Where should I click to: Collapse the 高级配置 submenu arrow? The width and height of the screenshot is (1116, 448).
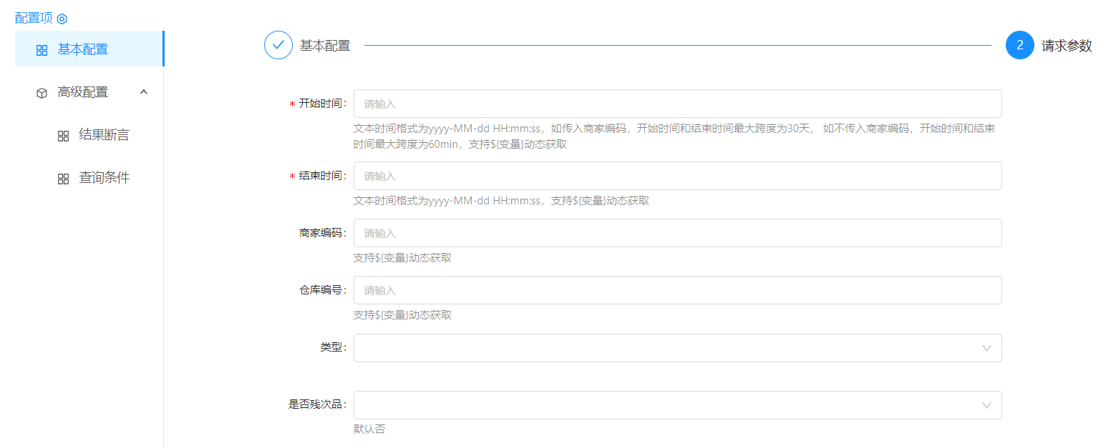144,92
